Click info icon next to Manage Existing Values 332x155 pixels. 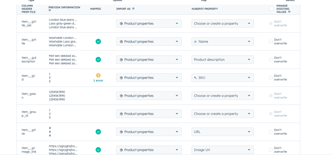(289, 12)
